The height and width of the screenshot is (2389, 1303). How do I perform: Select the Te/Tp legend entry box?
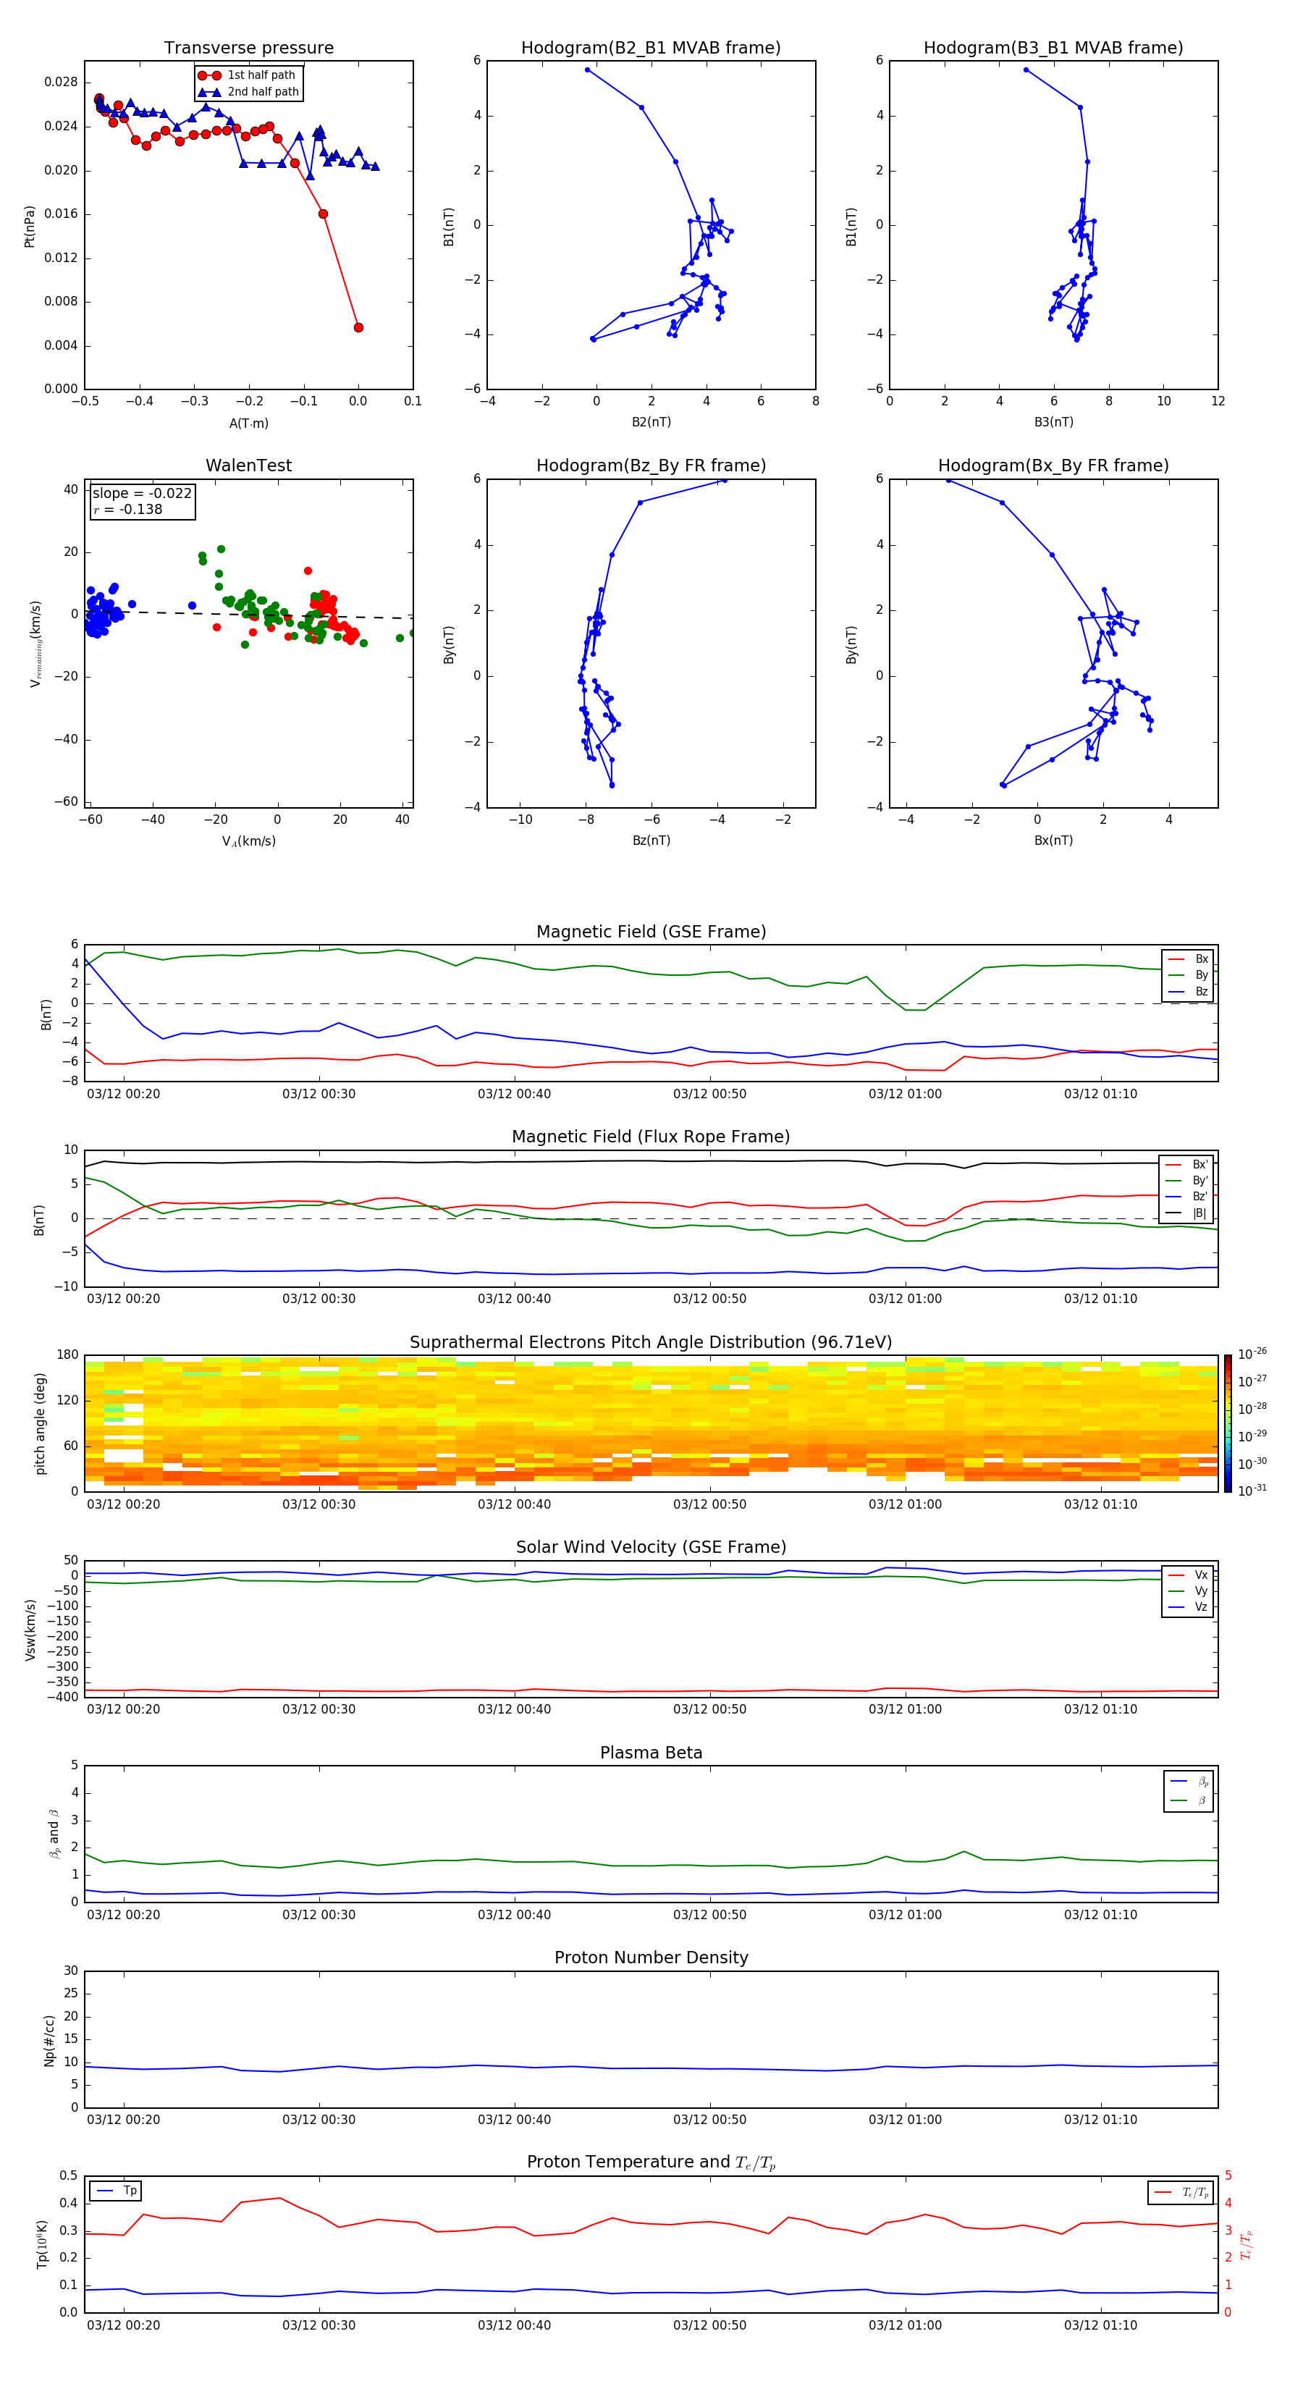tap(1181, 2192)
